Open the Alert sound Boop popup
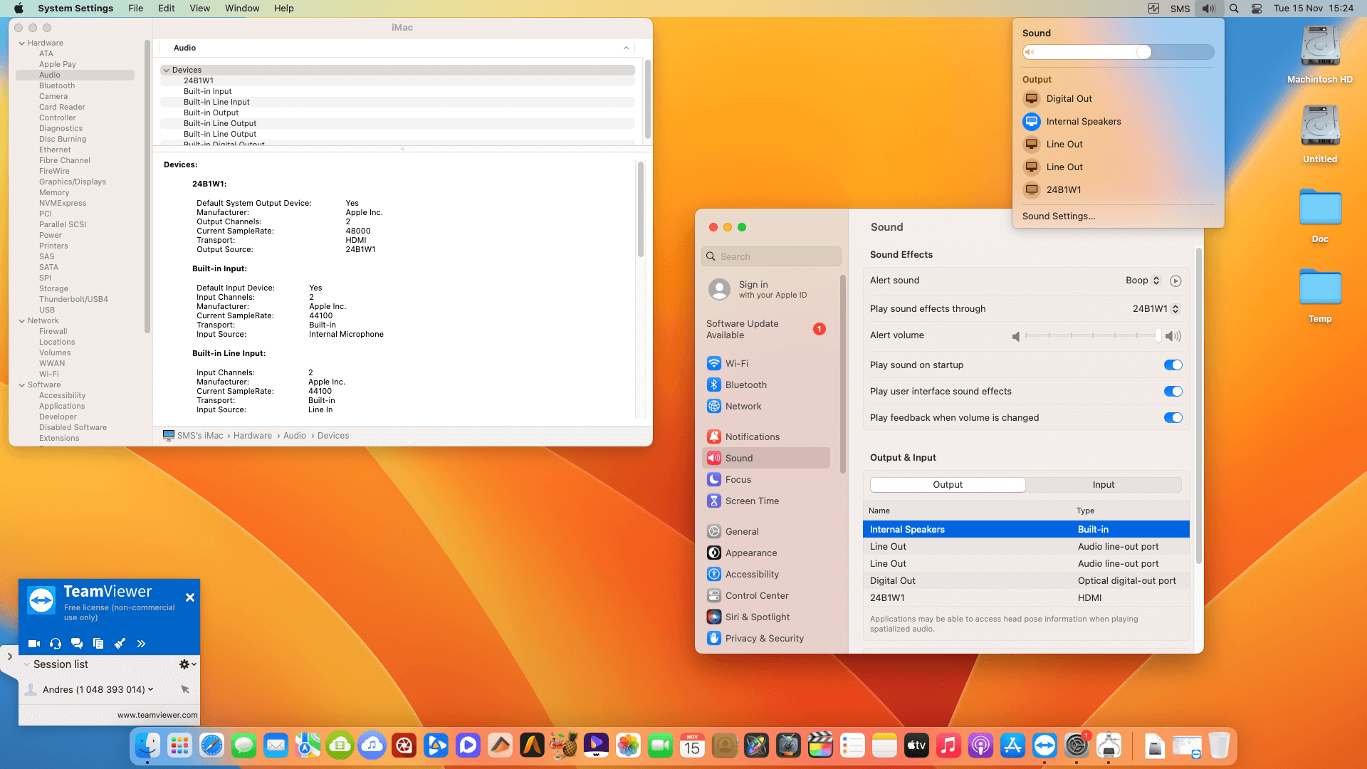This screenshot has height=769, width=1367. coord(1143,281)
